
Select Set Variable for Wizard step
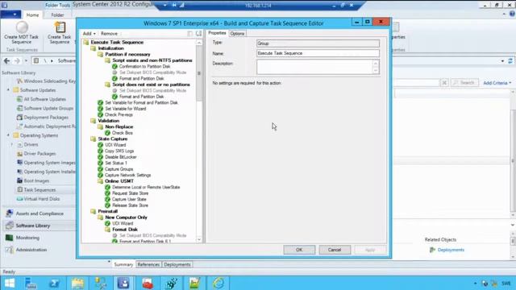126,109
